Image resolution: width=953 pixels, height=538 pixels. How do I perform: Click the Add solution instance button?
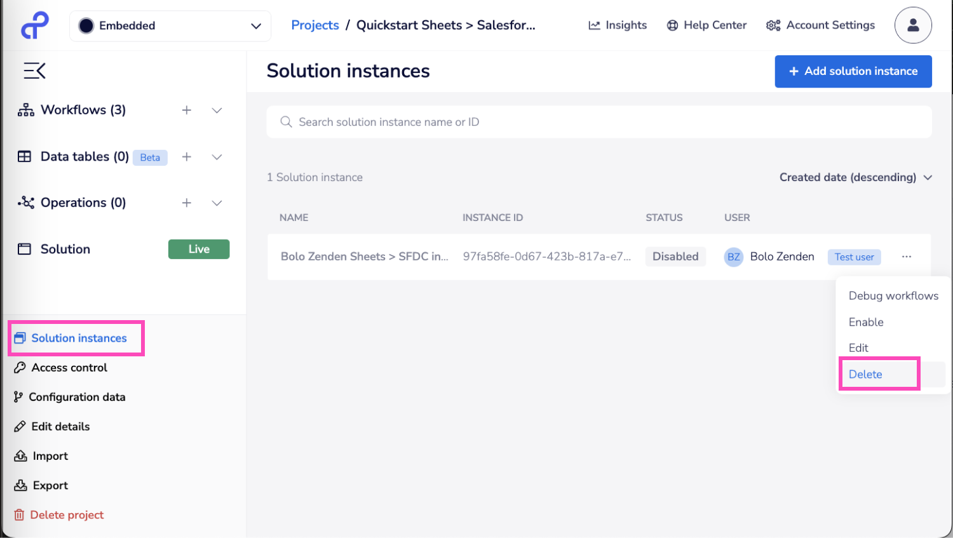tap(853, 71)
